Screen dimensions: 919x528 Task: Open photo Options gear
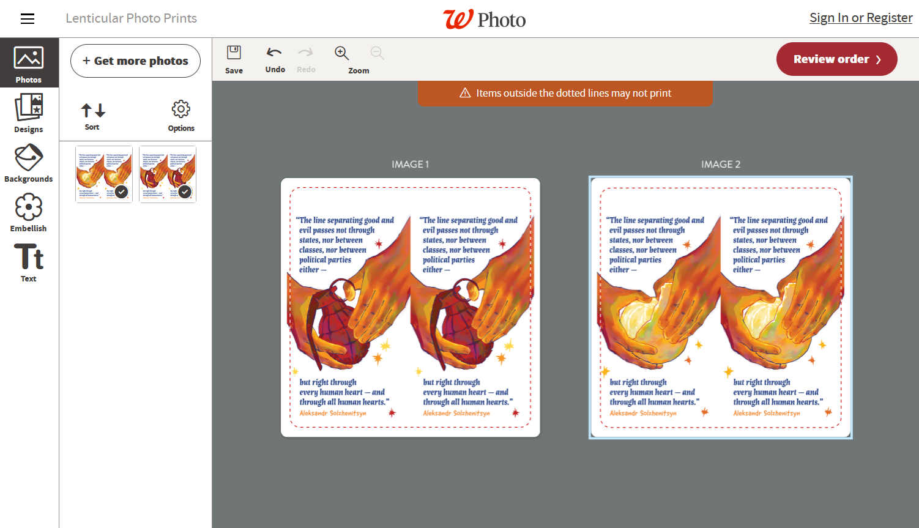point(181,116)
